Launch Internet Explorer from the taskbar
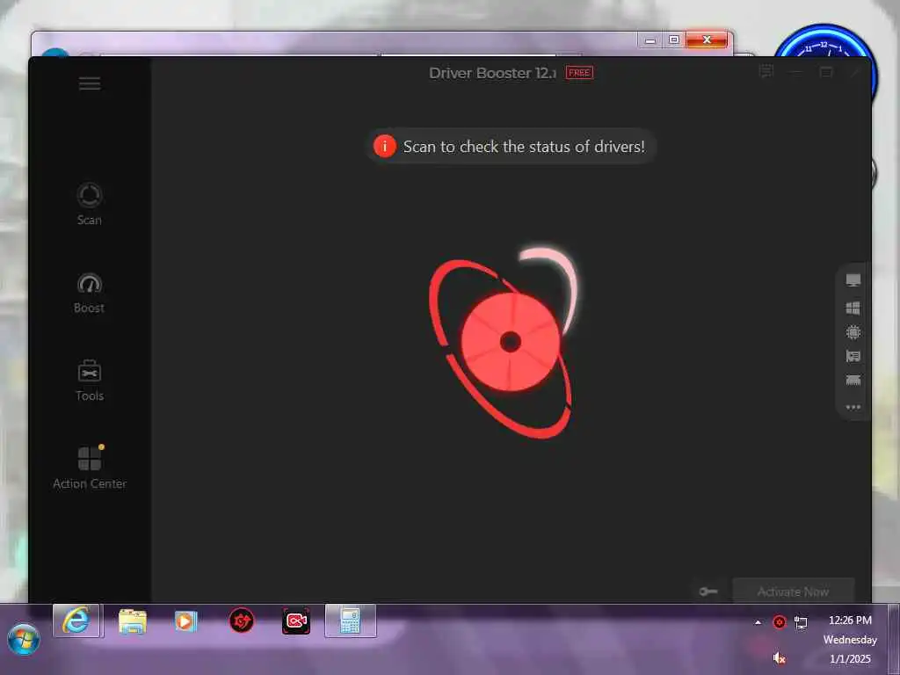Viewport: 900px width, 675px height. click(x=76, y=621)
